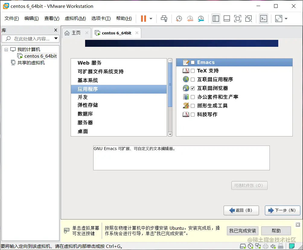Viewport: 303px width, 250px height.
Task: Collapse the 我的计算机 tree node
Action: pyautogui.click(x=6, y=50)
